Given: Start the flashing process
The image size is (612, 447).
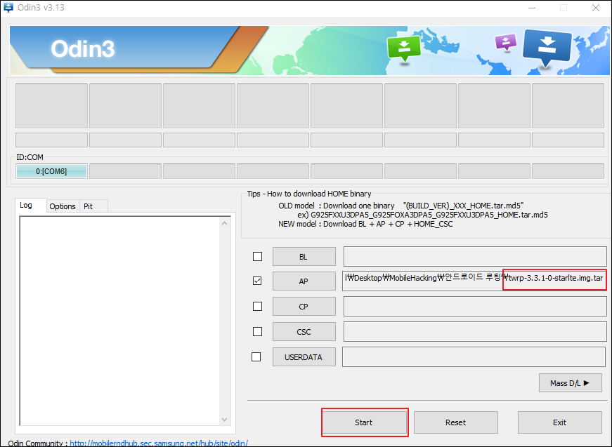Looking at the screenshot, I should (364, 422).
